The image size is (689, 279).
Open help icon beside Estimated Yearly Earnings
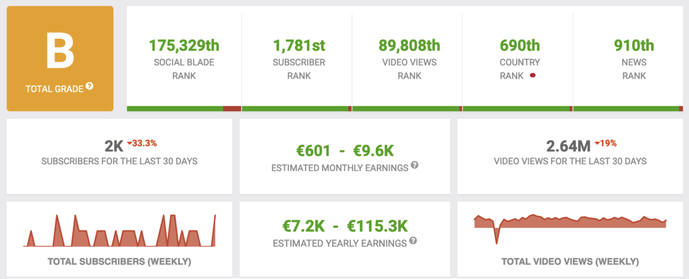[x=413, y=241]
